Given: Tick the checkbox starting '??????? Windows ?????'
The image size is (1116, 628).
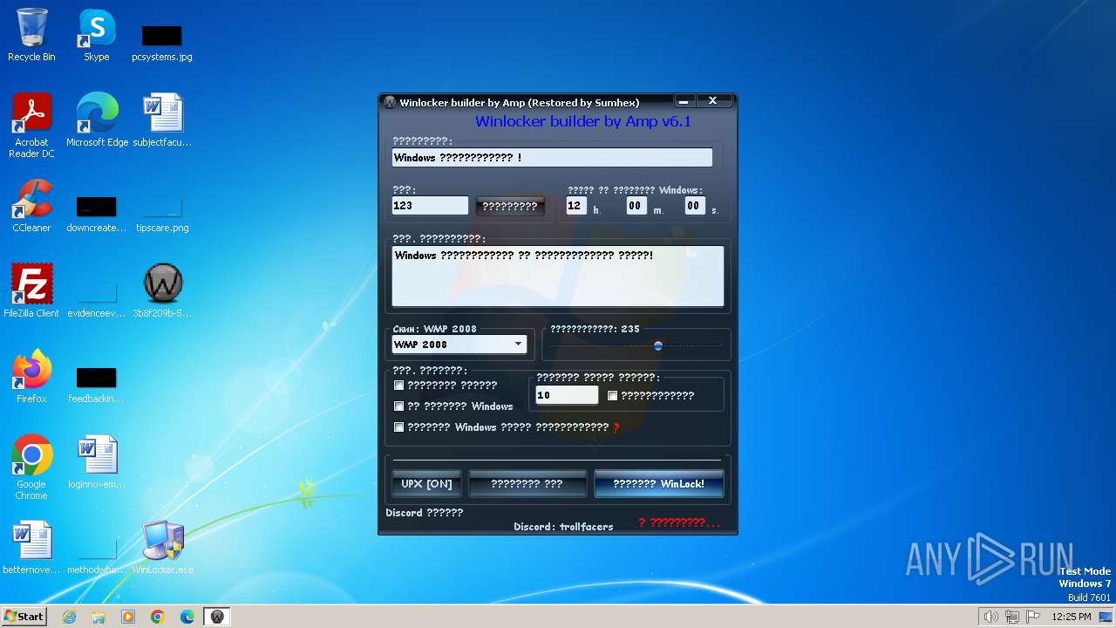Looking at the screenshot, I should (x=399, y=427).
